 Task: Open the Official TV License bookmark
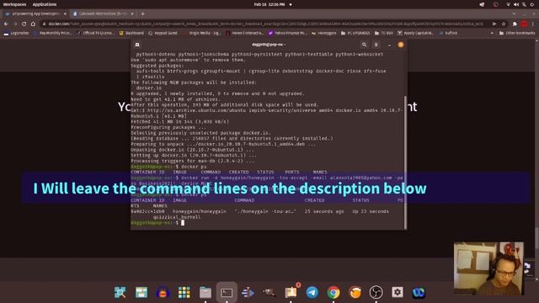pyautogui.click(x=96, y=33)
